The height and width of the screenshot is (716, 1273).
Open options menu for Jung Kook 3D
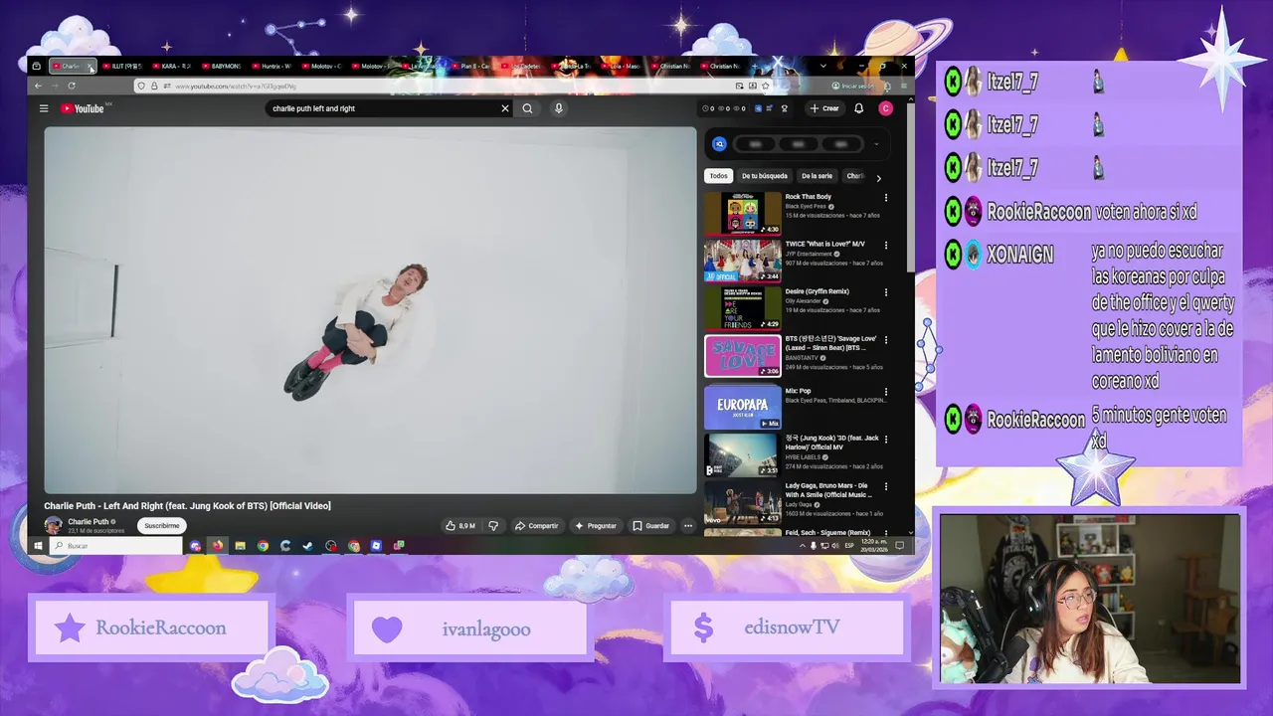(x=886, y=440)
